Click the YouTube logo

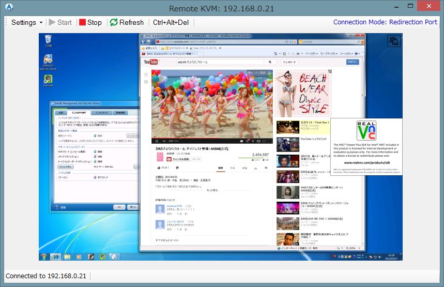coord(150,62)
